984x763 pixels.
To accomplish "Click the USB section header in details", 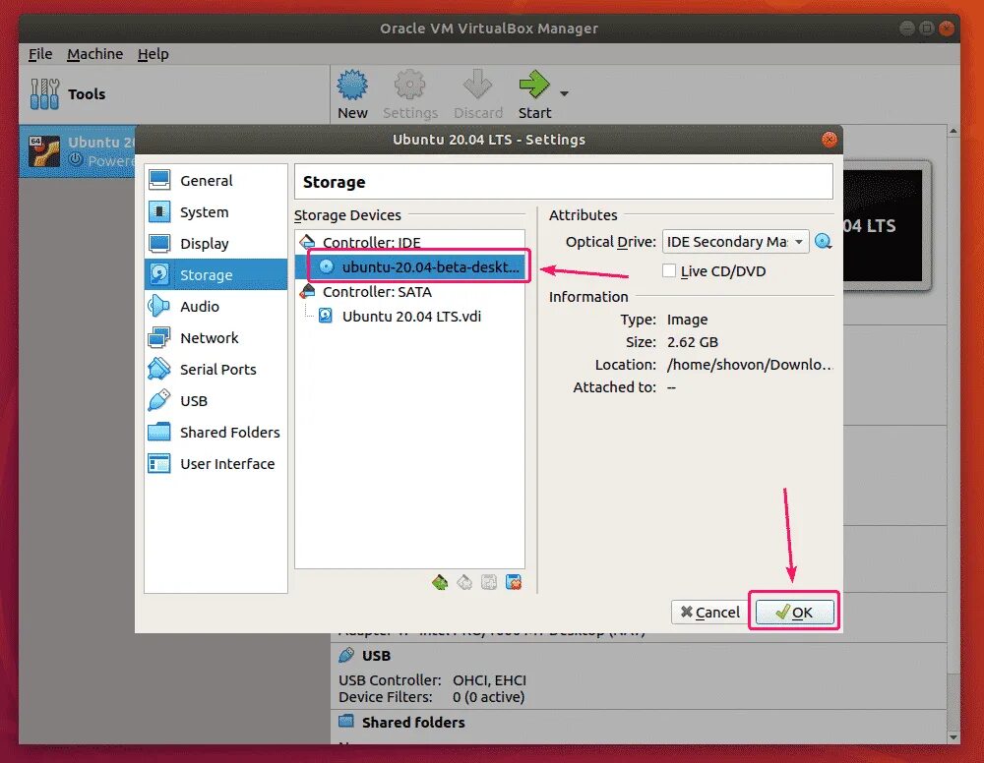I will [x=377, y=655].
